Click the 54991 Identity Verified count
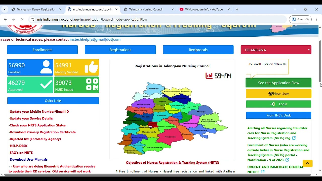The height and width of the screenshot is (181, 322). pos(63,65)
